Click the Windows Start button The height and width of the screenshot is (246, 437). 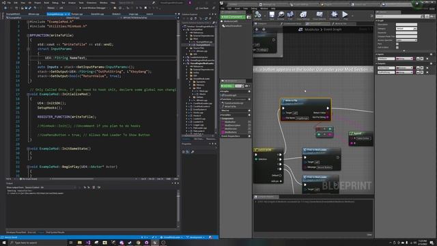tap(3, 243)
